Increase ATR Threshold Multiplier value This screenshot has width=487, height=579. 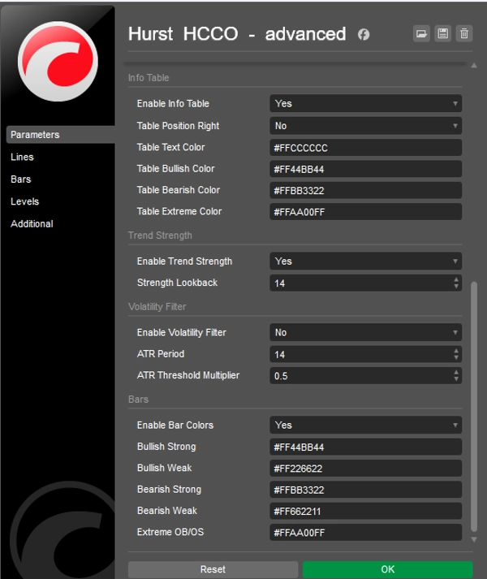click(x=456, y=373)
